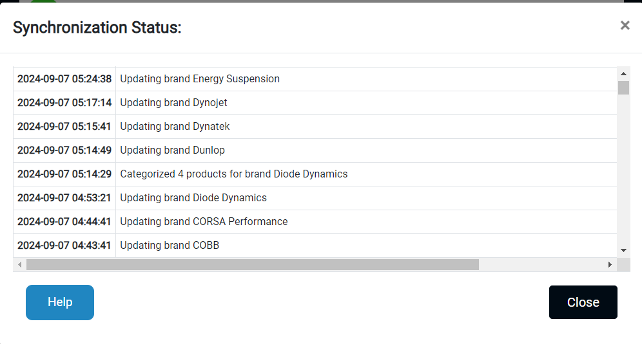Click the Synchronization Status heading
Image resolution: width=642 pixels, height=344 pixels.
coord(97,28)
